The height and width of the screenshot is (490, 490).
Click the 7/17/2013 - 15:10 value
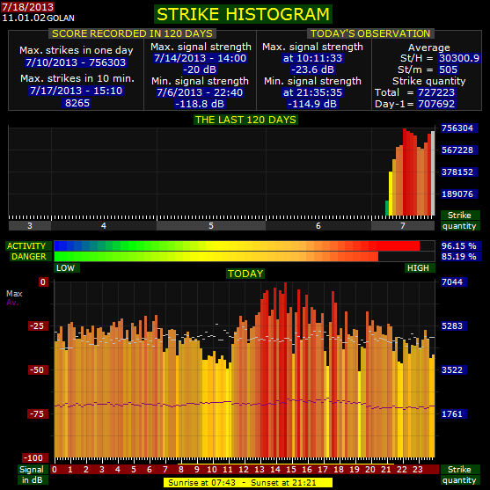tap(76, 91)
